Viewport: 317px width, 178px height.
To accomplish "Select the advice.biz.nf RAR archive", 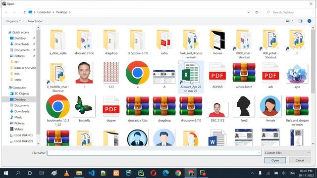I will [244, 75].
